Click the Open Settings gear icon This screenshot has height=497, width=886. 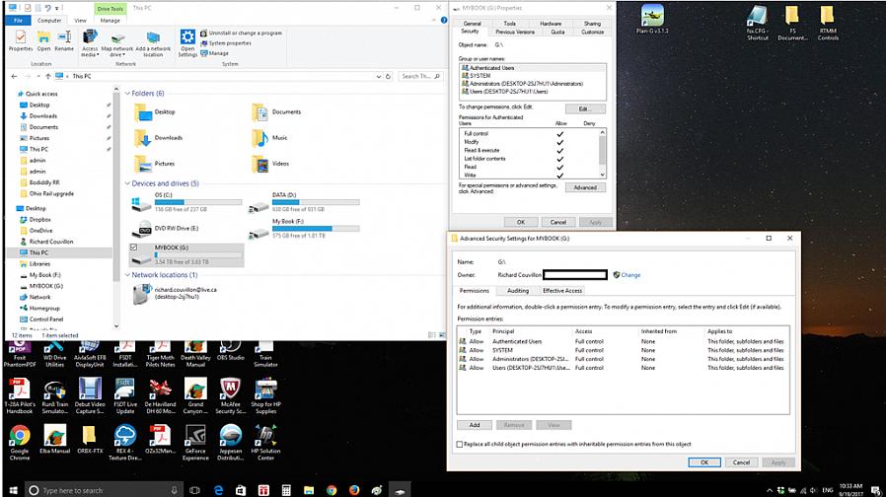point(187,38)
